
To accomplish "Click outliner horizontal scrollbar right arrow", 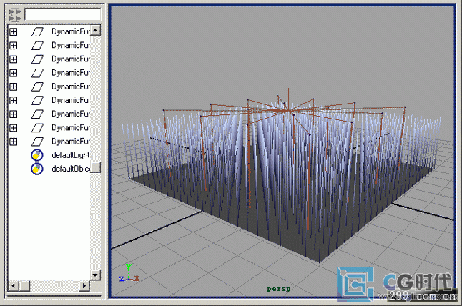I will [84, 285].
